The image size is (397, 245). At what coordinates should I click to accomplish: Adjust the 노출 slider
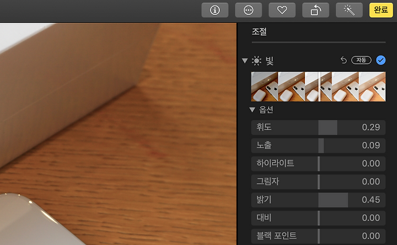pos(318,146)
